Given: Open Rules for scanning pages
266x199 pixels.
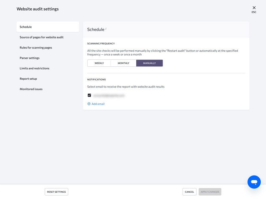Looking at the screenshot, I should pos(36,47).
